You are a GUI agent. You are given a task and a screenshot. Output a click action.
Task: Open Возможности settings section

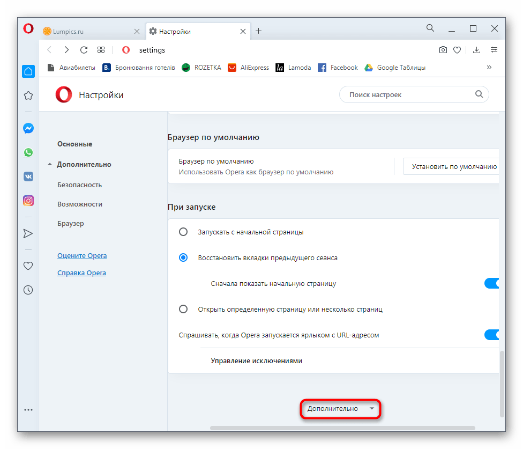(80, 204)
